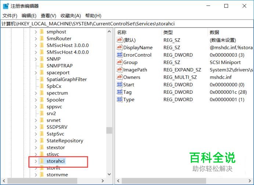
Task: Click the spaceport folder icon
Action: 42,72
